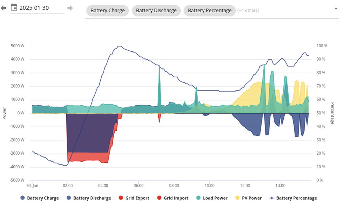
Task: Go to previous day with left arrow
Action: point(4,8)
